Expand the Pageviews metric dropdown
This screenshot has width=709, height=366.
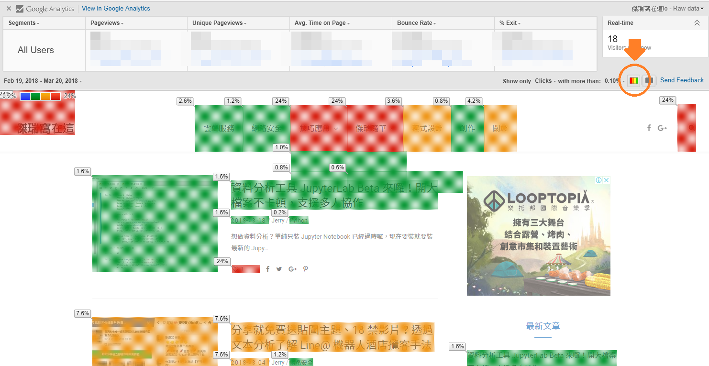click(x=107, y=23)
